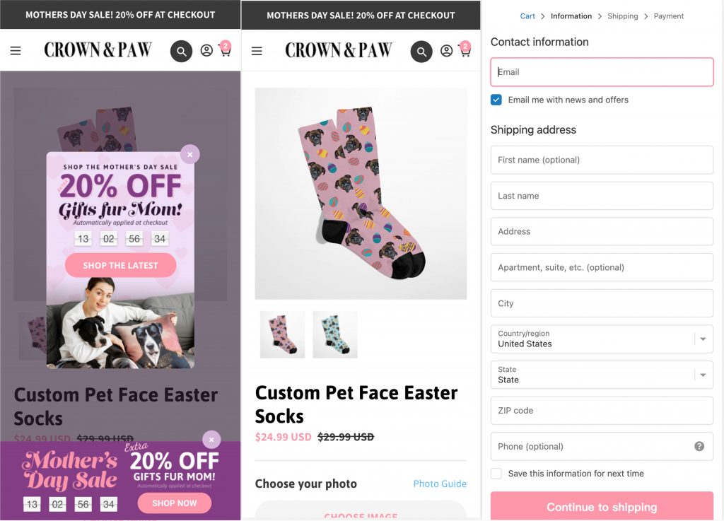The width and height of the screenshot is (724, 521).
Task: Go to Cart breadcrumb link
Action: [527, 16]
